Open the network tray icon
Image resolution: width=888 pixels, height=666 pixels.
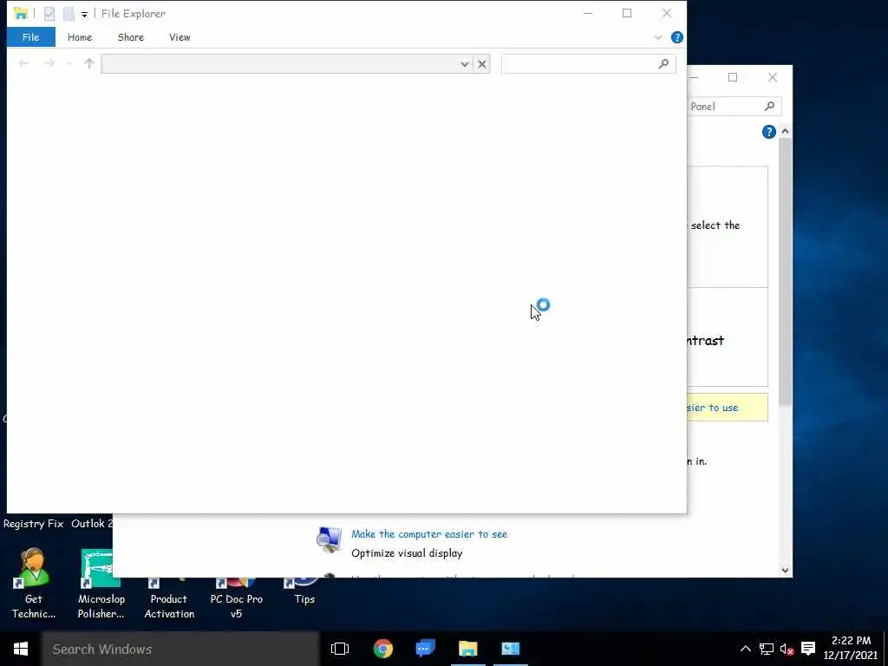click(x=767, y=649)
